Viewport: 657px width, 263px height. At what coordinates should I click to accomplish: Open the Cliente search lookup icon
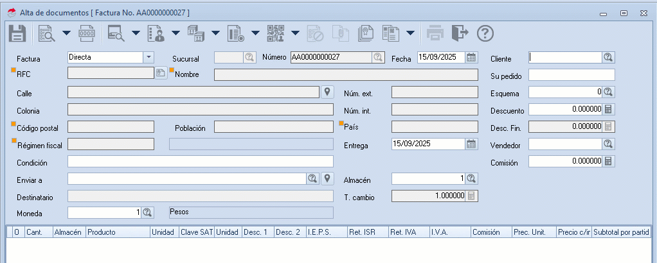(x=608, y=57)
